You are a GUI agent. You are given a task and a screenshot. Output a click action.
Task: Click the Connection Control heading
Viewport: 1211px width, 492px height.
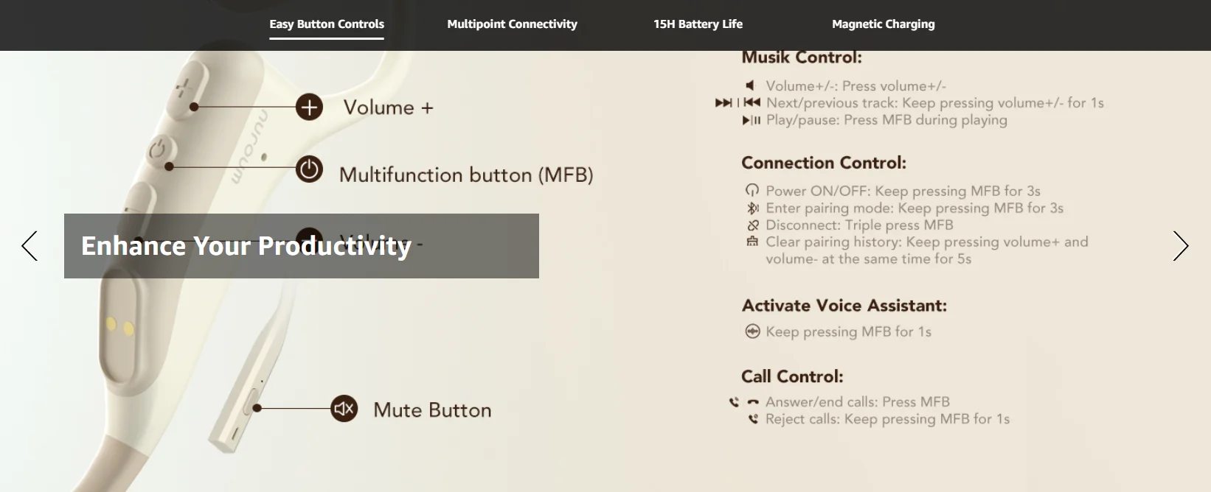[824, 163]
